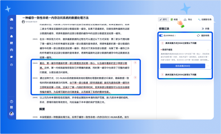Switch to the 检查 tab

174,20
